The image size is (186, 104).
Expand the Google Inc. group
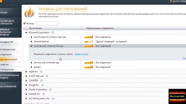tap(26, 85)
